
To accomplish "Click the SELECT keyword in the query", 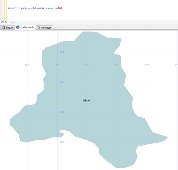I will (x=12, y=8).
